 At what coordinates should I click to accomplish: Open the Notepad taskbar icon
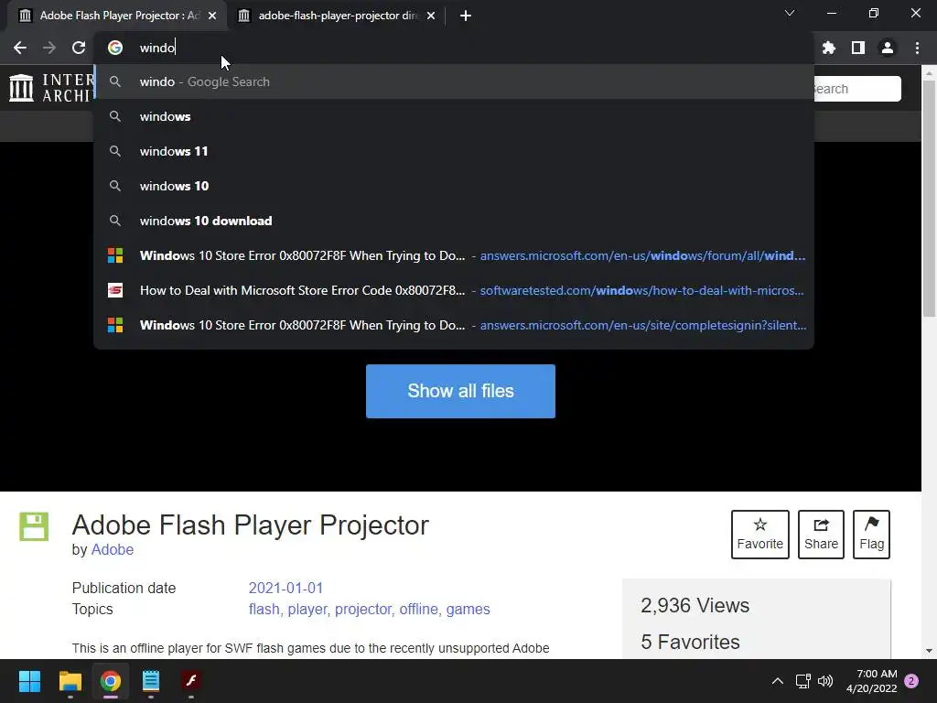[x=151, y=681]
